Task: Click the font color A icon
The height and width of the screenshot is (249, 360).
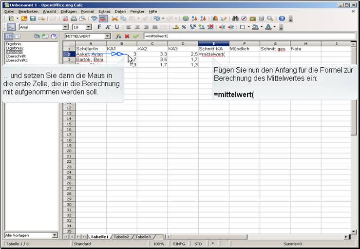Action: tap(268, 27)
